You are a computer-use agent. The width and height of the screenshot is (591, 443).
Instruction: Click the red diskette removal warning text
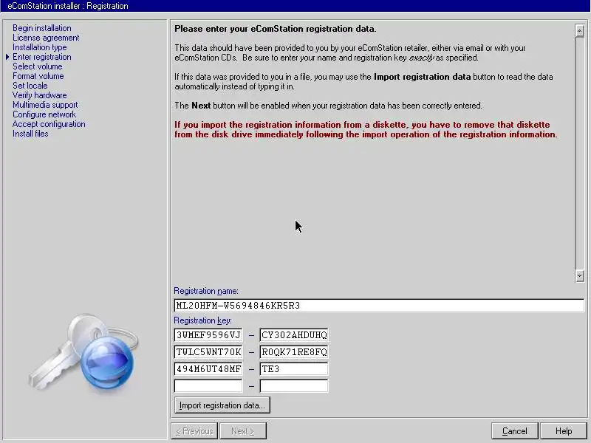[x=366, y=130]
